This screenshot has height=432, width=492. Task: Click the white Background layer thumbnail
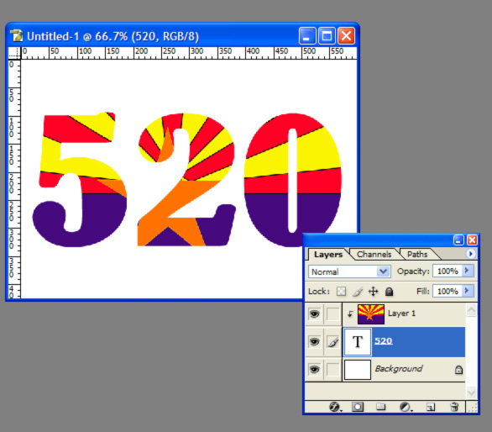click(358, 370)
